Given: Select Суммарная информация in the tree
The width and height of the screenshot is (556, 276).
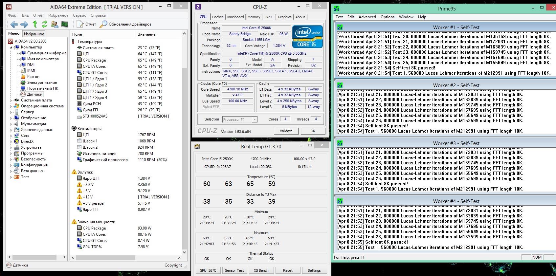Looking at the screenshot, I should [x=44, y=53].
